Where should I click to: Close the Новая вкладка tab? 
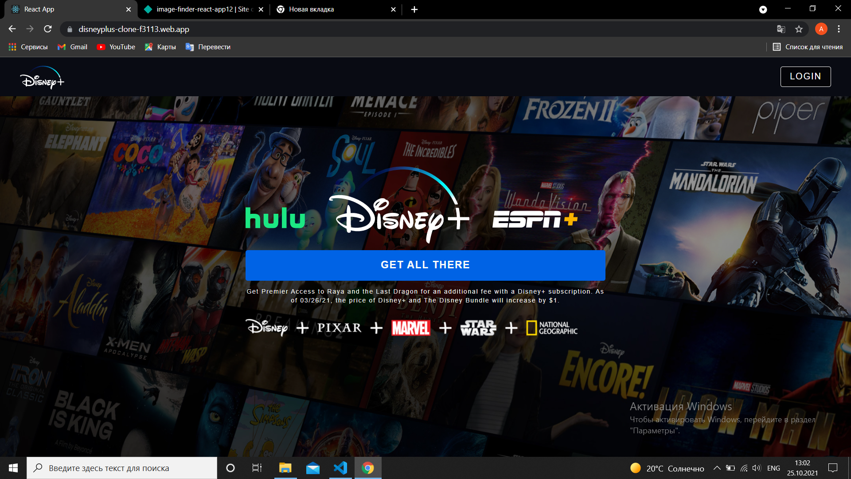(393, 9)
